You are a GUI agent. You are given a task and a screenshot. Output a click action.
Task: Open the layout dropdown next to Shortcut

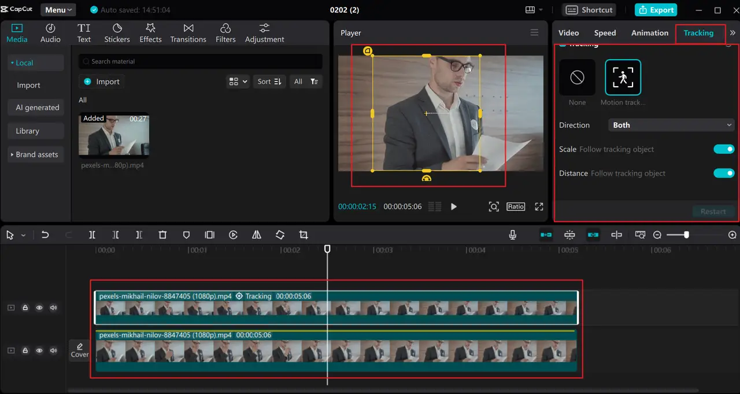pos(534,10)
